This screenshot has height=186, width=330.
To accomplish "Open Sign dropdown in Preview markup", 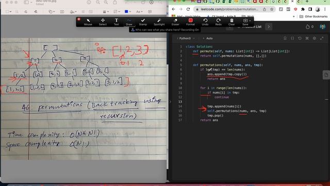I will pos(73,11).
